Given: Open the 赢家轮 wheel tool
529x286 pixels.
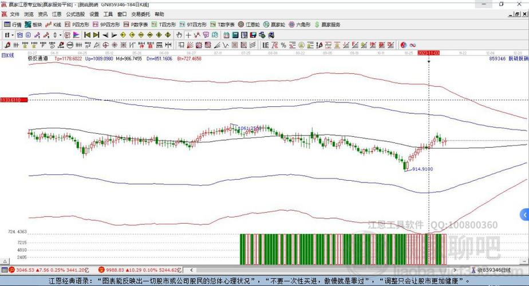Looking at the screenshot, I should tap(274, 25).
